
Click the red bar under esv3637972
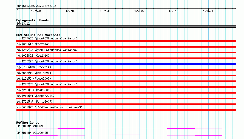[x=126, y=110]
